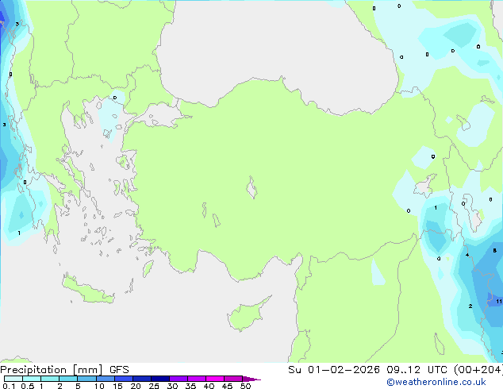Click the "(00+204)" forecast offset text
The width and height of the screenshot is (503, 389).
coord(478,370)
